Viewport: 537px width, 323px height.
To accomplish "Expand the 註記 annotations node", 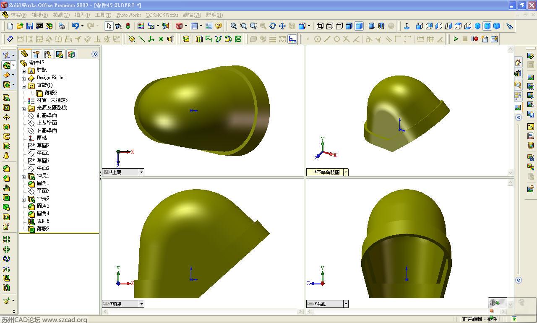I will click(24, 71).
